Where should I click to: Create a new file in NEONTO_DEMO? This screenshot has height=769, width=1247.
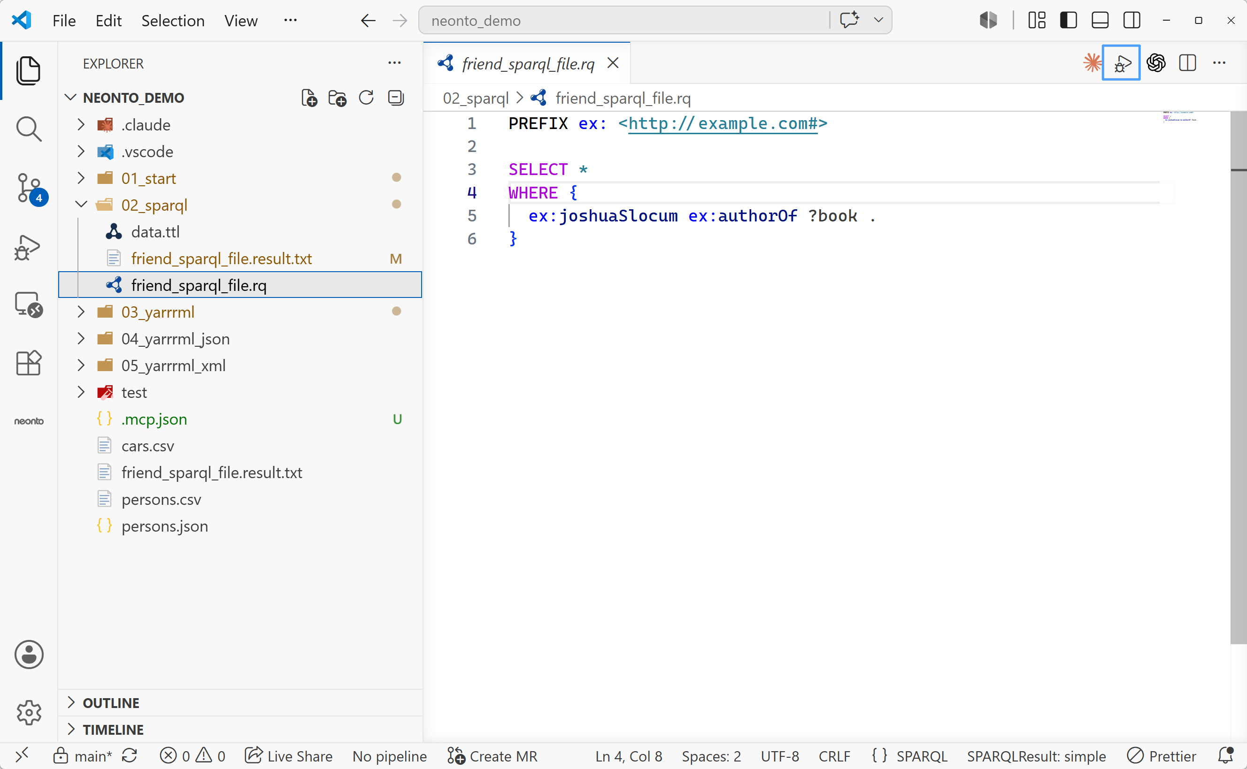(309, 98)
